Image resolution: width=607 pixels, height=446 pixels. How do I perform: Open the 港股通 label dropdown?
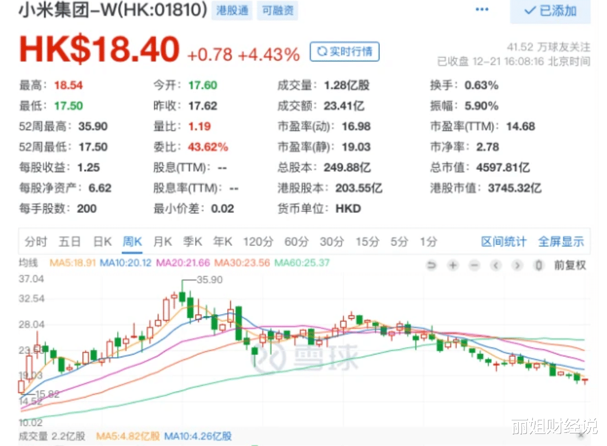pyautogui.click(x=232, y=10)
